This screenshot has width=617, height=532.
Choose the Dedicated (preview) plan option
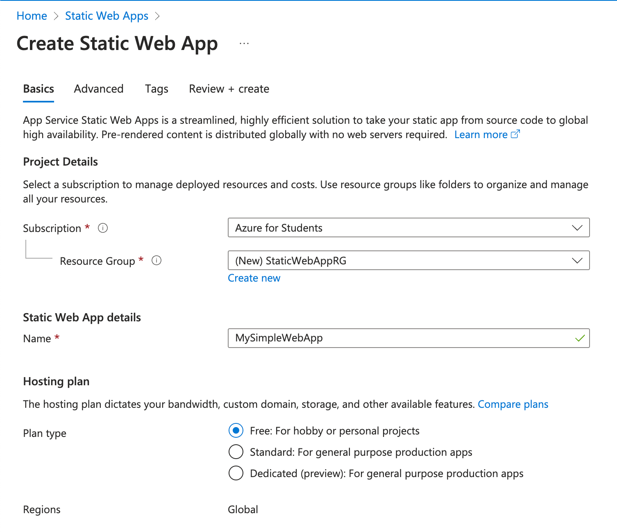(236, 473)
